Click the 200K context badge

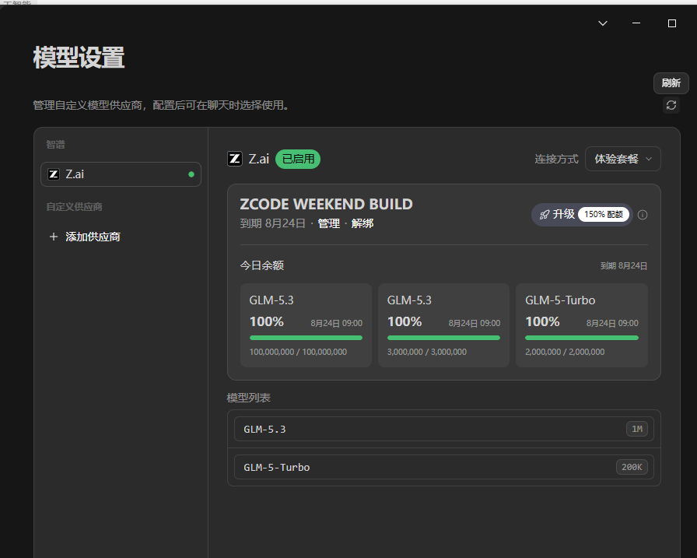pyautogui.click(x=632, y=467)
